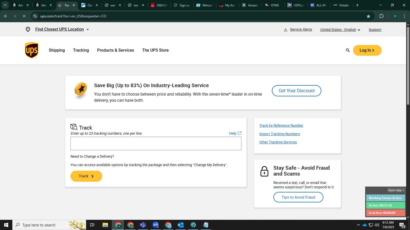Viewport: 410px width, 230px height.
Task: Open United States - English language selector
Action: (340, 30)
